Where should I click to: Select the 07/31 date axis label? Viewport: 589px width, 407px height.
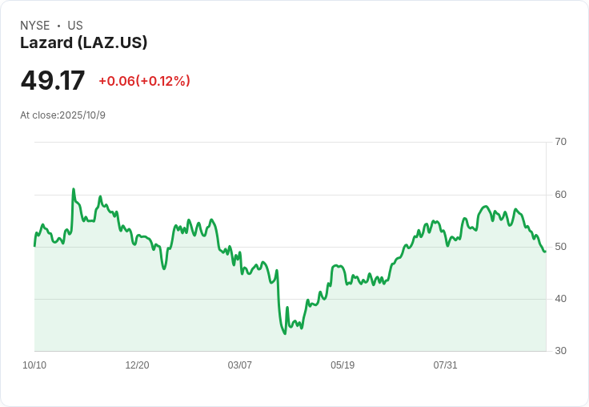coord(445,365)
